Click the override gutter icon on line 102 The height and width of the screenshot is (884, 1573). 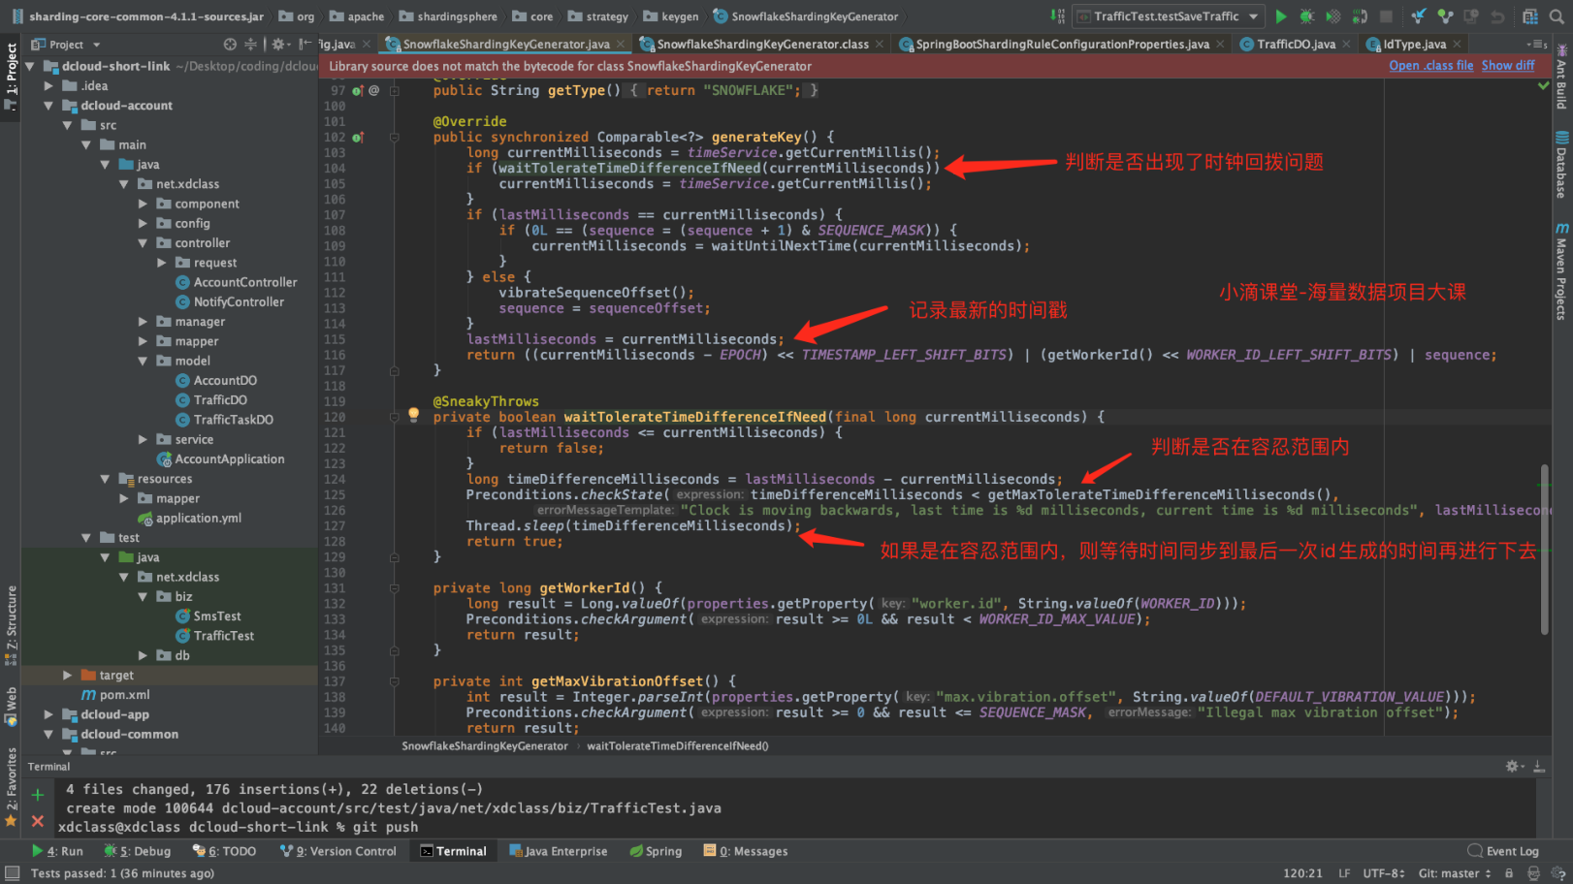pyautogui.click(x=358, y=138)
